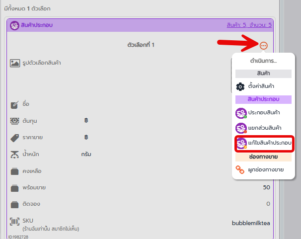
Task: Click the weight scale icon beside น้ำหนัก
Action: click(15, 154)
